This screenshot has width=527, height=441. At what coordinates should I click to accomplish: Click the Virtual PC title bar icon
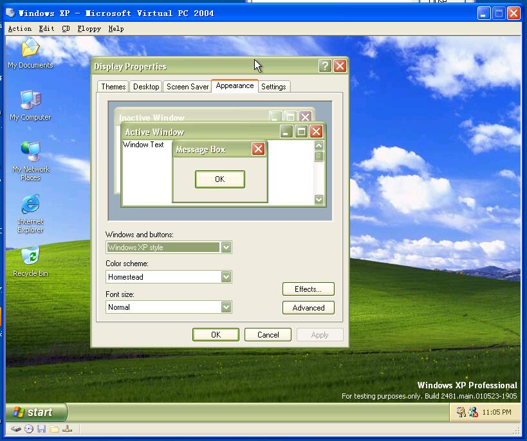[x=10, y=13]
